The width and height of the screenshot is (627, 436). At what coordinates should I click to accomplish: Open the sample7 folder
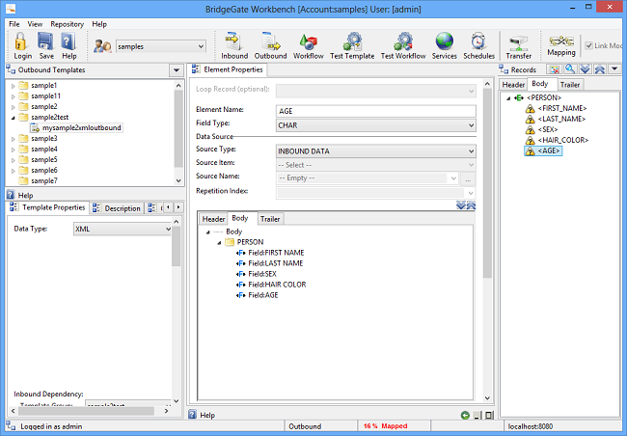[x=39, y=180]
